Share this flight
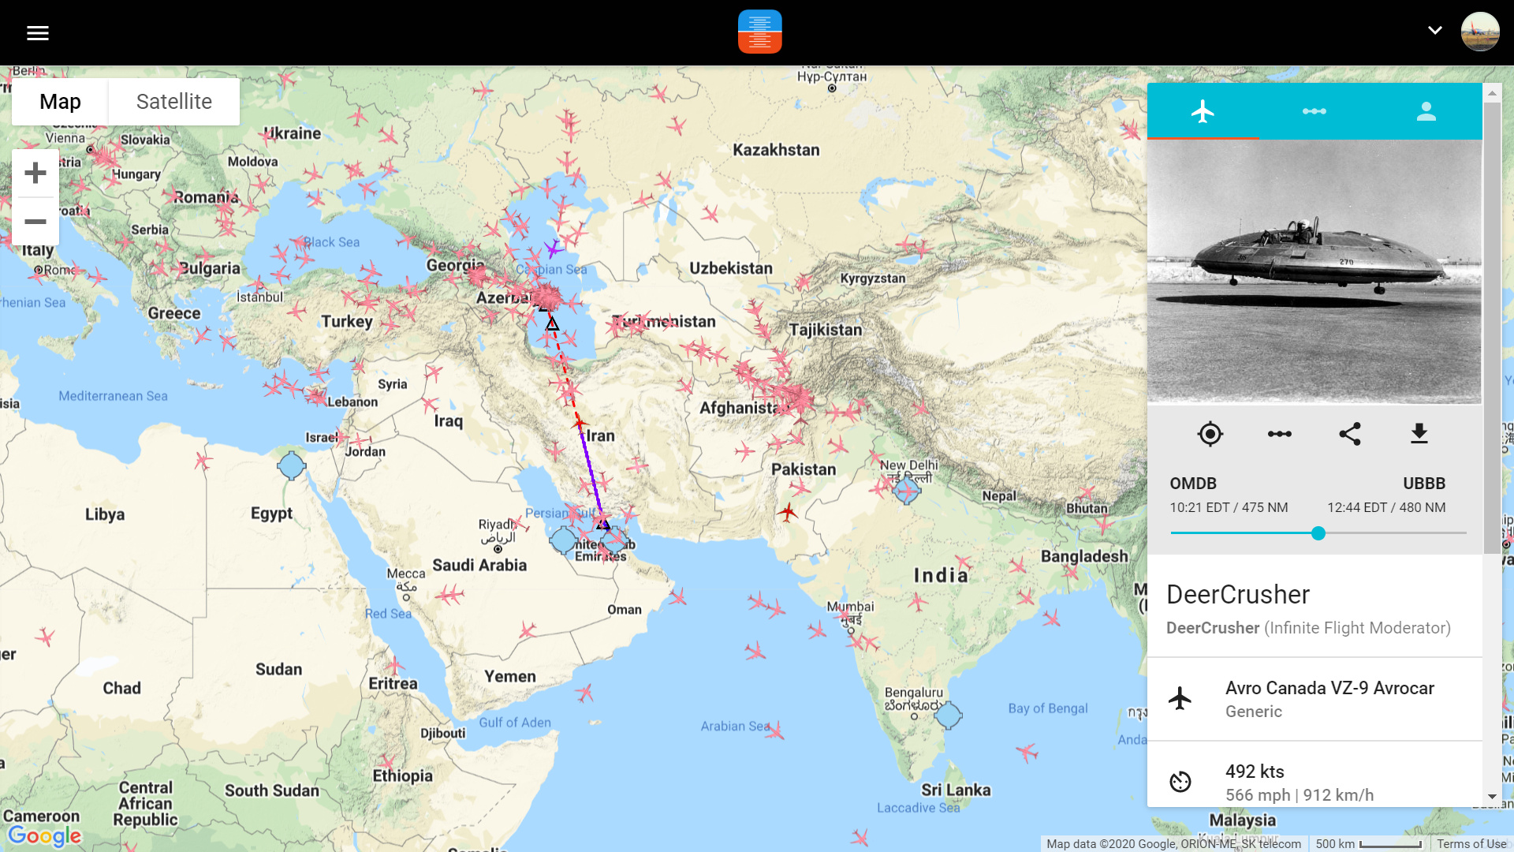1514x852 pixels. [1349, 434]
